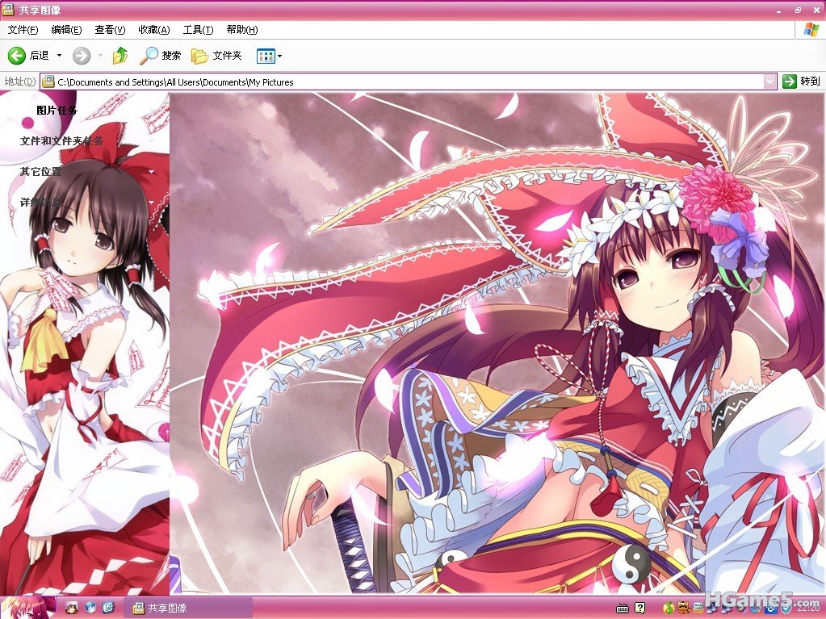Launch the anime character quick-launch icon
The width and height of the screenshot is (826, 619).
coord(72,608)
